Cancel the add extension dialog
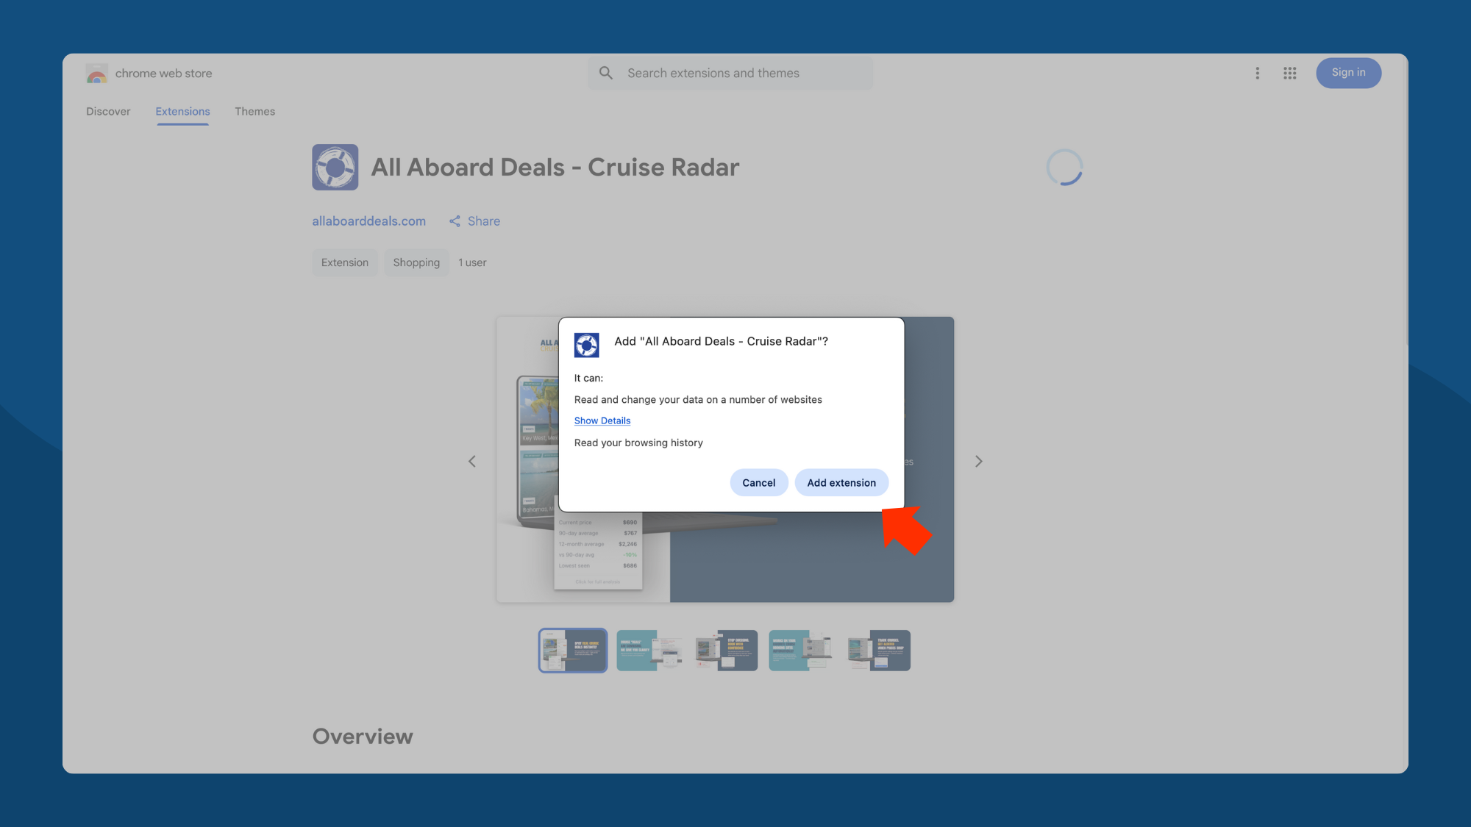Viewport: 1471px width, 827px height. click(758, 483)
